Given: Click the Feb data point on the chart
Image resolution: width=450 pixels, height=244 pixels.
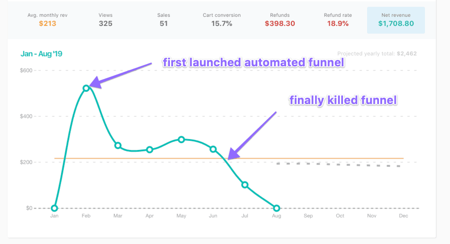Looking at the screenshot, I should point(86,88).
